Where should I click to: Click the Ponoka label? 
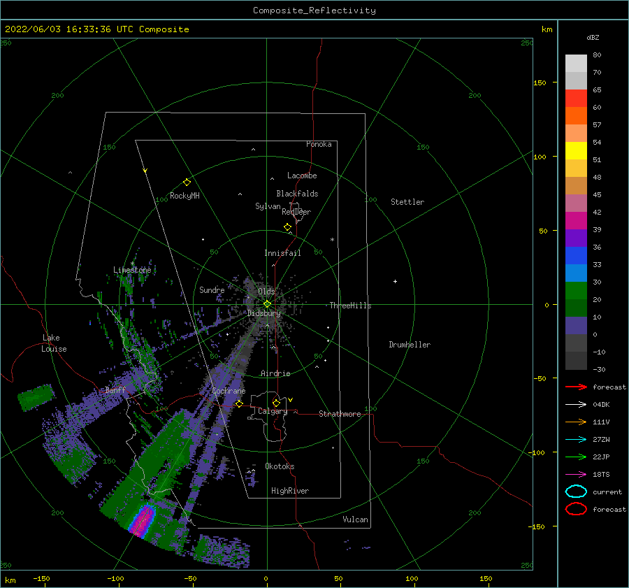point(319,144)
